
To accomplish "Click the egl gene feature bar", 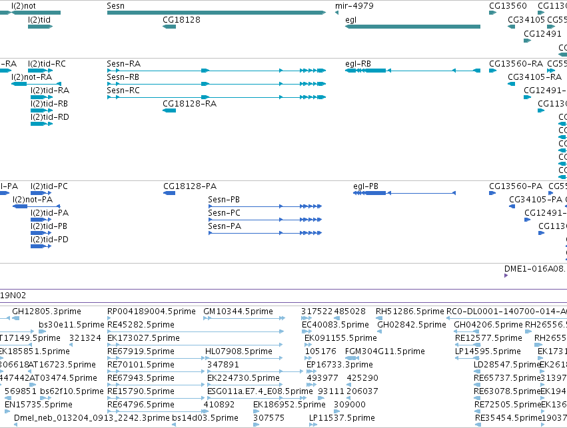I will point(412,27).
